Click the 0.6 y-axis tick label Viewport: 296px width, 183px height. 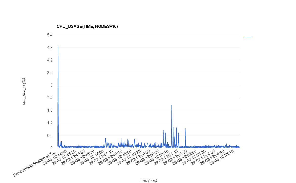pos(50,135)
